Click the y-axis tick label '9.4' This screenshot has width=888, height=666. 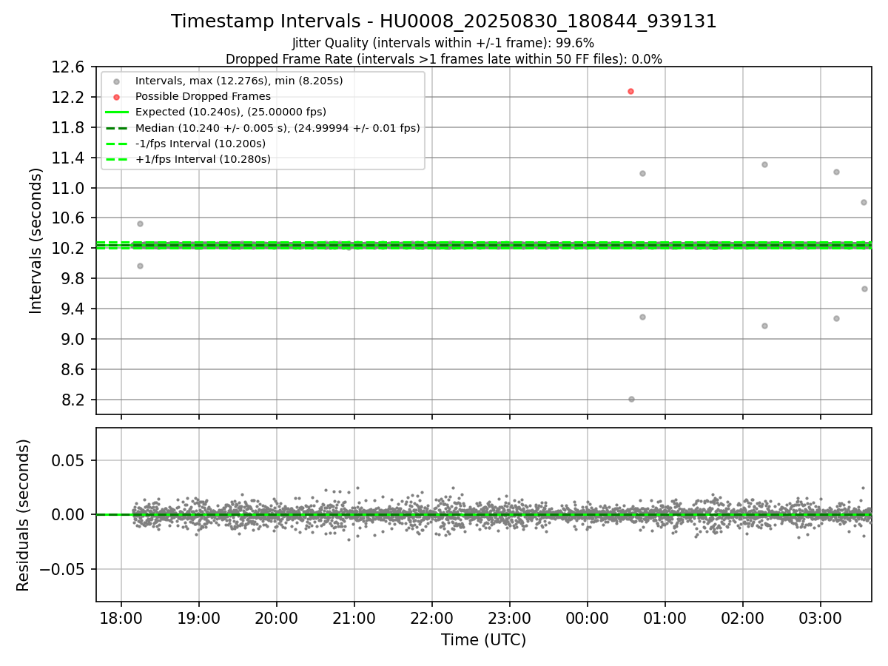point(74,309)
